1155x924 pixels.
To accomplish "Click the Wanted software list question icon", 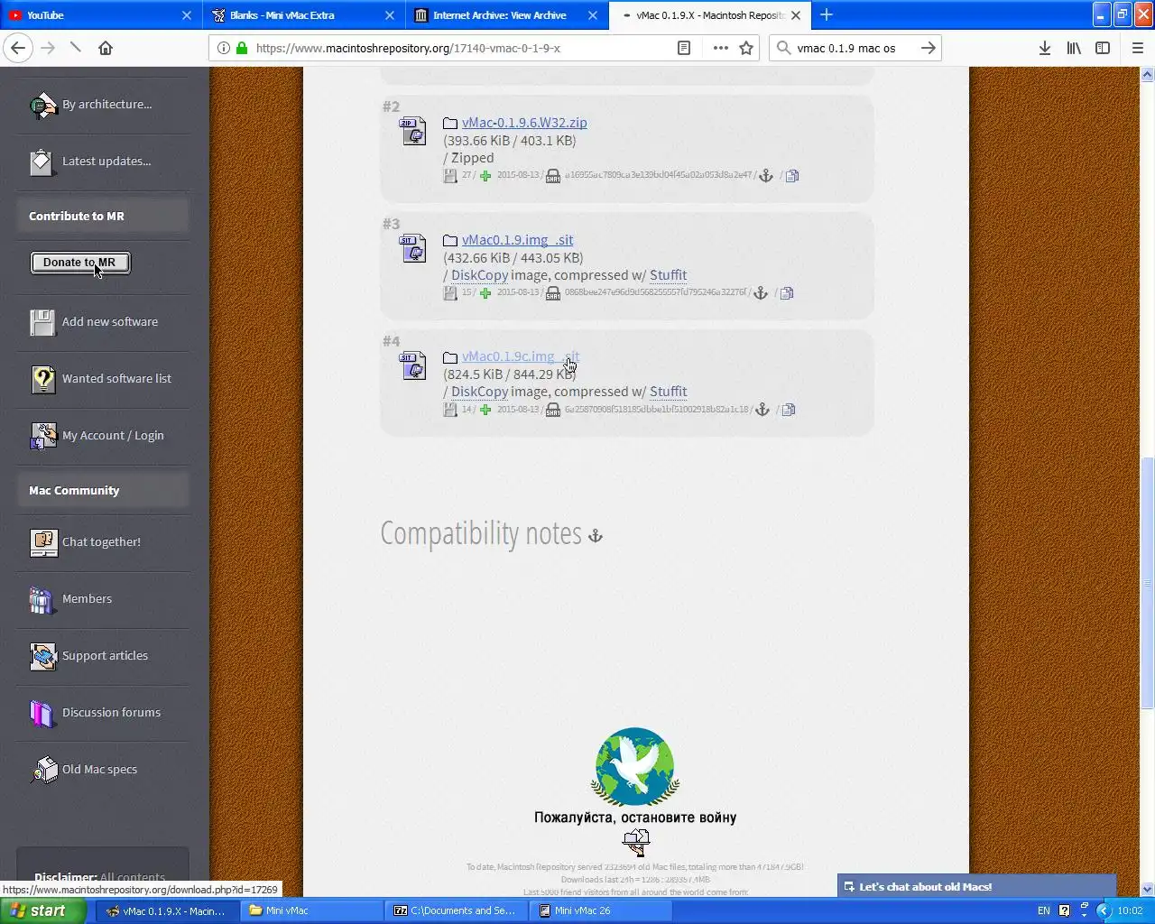I will click(42, 379).
